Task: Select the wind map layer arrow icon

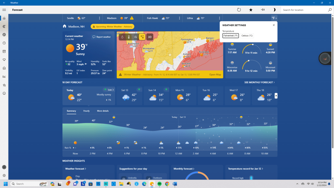Action: click(135, 37)
